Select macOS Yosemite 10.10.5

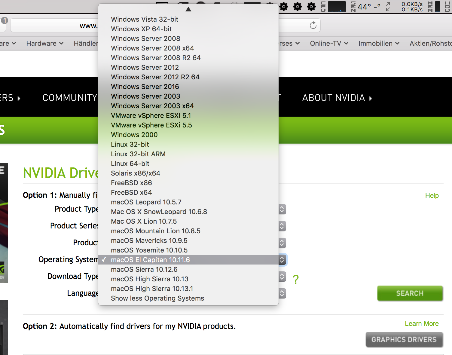(188, 250)
